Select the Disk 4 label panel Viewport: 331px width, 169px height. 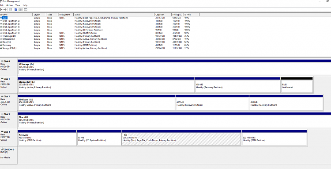click(9, 138)
